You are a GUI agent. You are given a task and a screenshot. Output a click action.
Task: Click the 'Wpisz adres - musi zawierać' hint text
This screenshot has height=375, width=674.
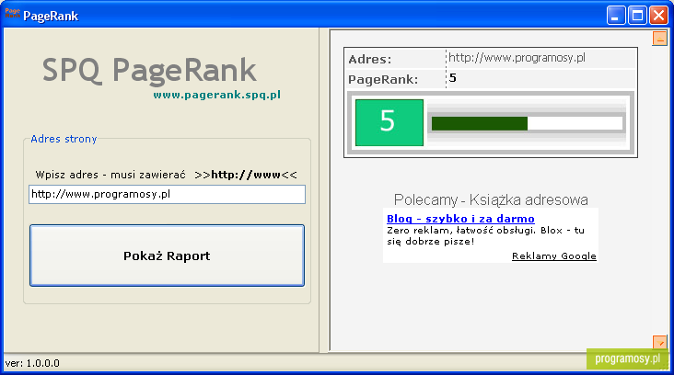point(110,175)
